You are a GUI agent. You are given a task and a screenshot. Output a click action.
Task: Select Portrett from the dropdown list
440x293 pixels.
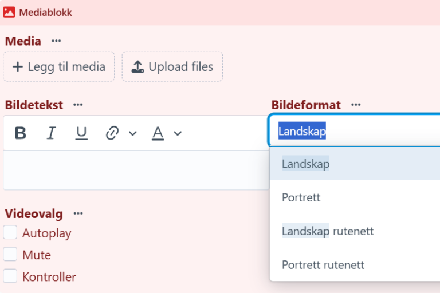(x=355, y=197)
